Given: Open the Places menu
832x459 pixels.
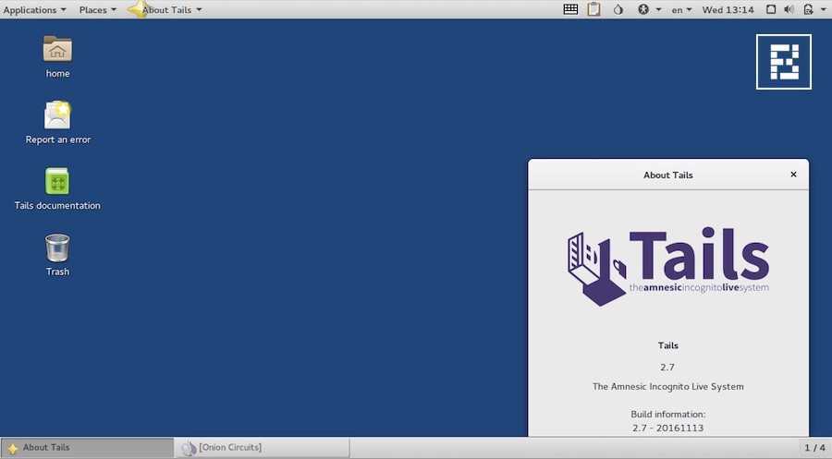Looking at the screenshot, I should pyautogui.click(x=97, y=9).
